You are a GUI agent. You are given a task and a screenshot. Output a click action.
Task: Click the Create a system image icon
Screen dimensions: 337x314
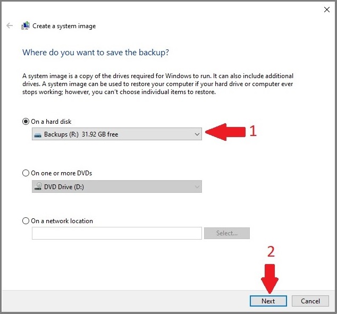25,26
